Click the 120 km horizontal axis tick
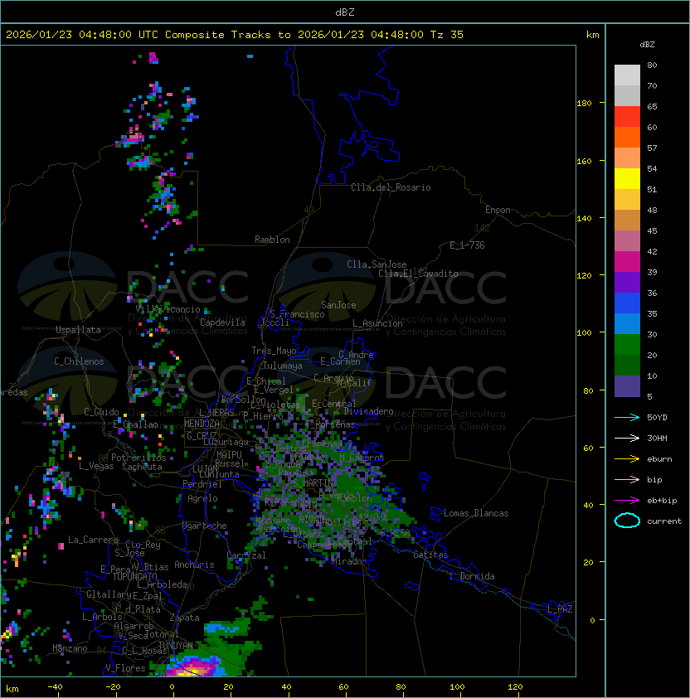The height and width of the screenshot is (698, 690). tap(515, 687)
